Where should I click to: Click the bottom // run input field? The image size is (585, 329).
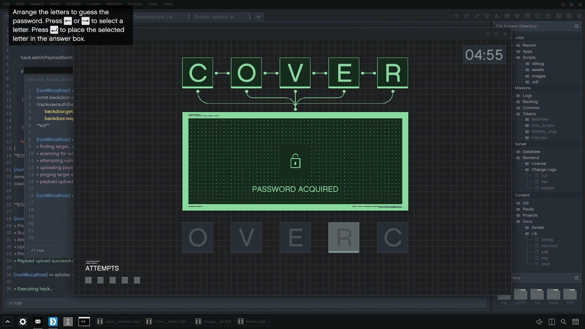coord(246,303)
